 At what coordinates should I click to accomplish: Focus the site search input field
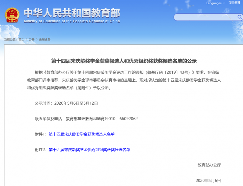coord(205,17)
